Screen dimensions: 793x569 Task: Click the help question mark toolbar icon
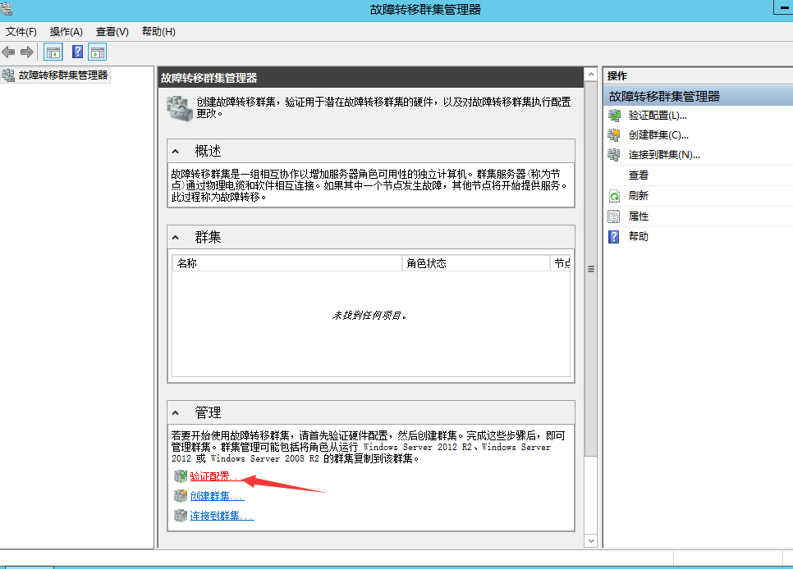[76, 51]
